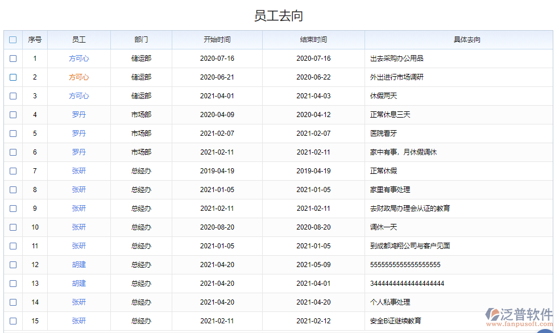This screenshot has width=559, height=333.
Task: Open employee 张研 in row 7
Action: pyautogui.click(x=79, y=171)
